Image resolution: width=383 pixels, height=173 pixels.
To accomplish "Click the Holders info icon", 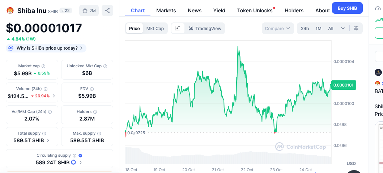I will [x=95, y=112].
